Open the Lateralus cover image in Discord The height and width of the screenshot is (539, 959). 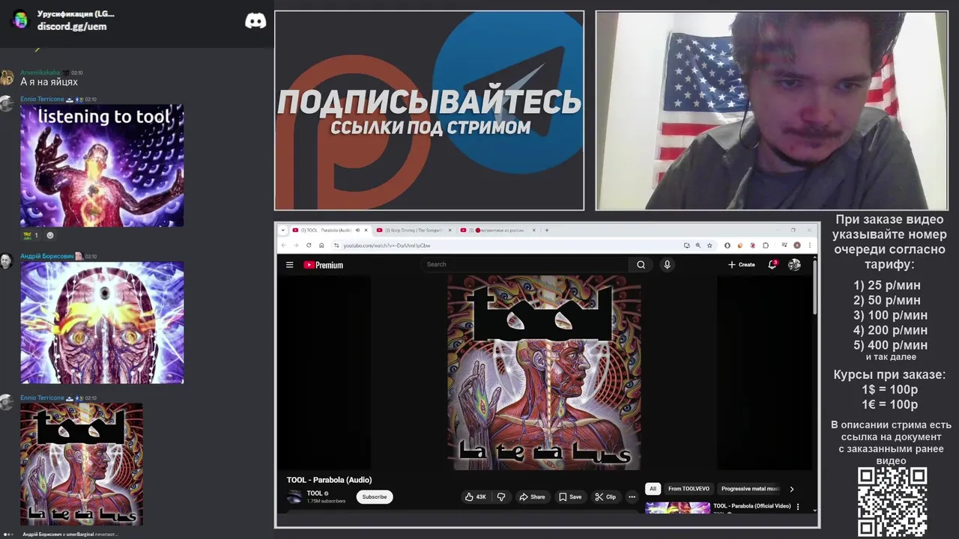[82, 464]
